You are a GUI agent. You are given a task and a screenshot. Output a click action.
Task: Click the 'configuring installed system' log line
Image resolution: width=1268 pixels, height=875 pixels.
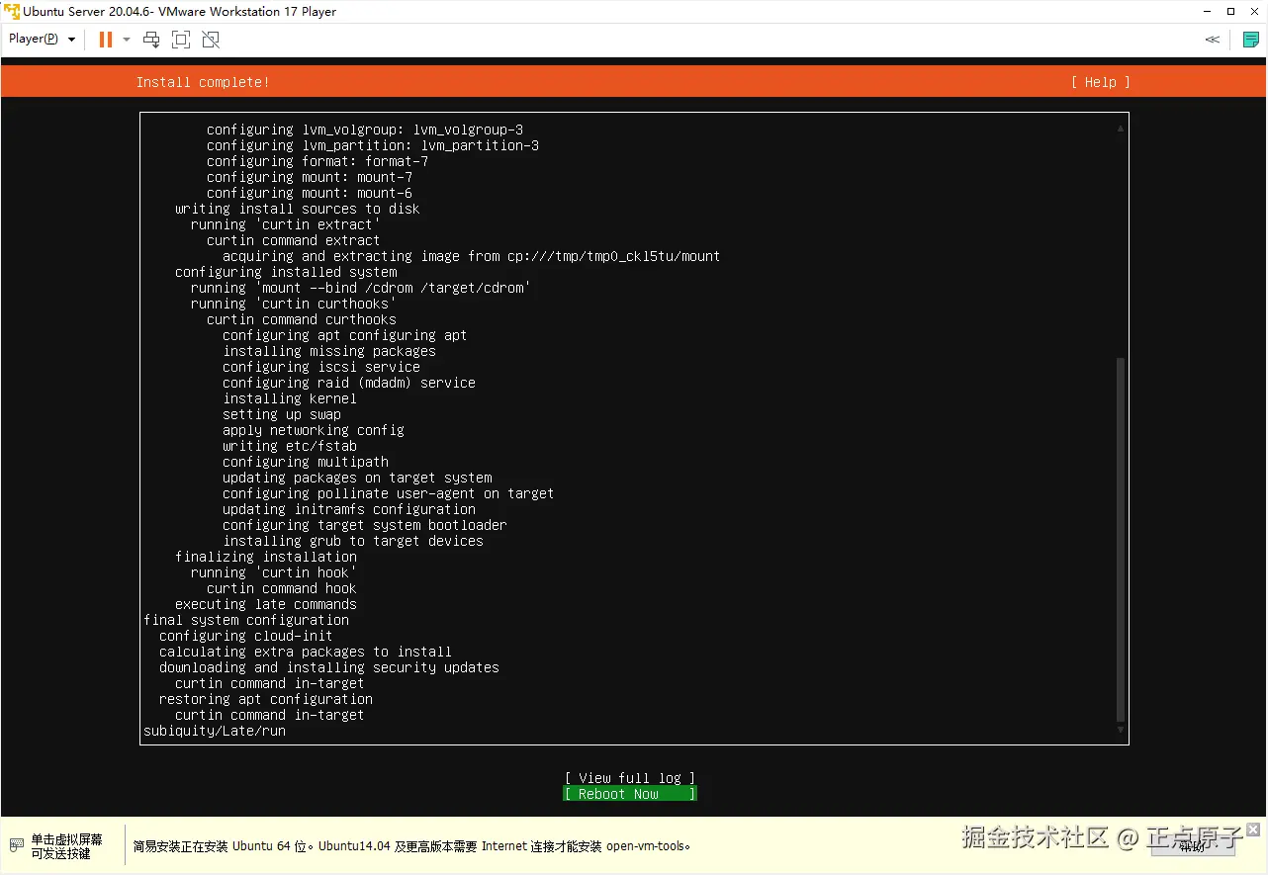(x=286, y=272)
